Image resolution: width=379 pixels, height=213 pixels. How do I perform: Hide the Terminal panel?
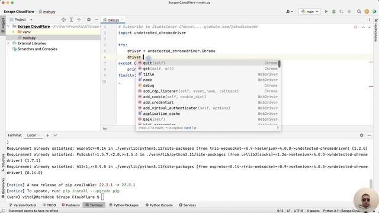point(369,135)
